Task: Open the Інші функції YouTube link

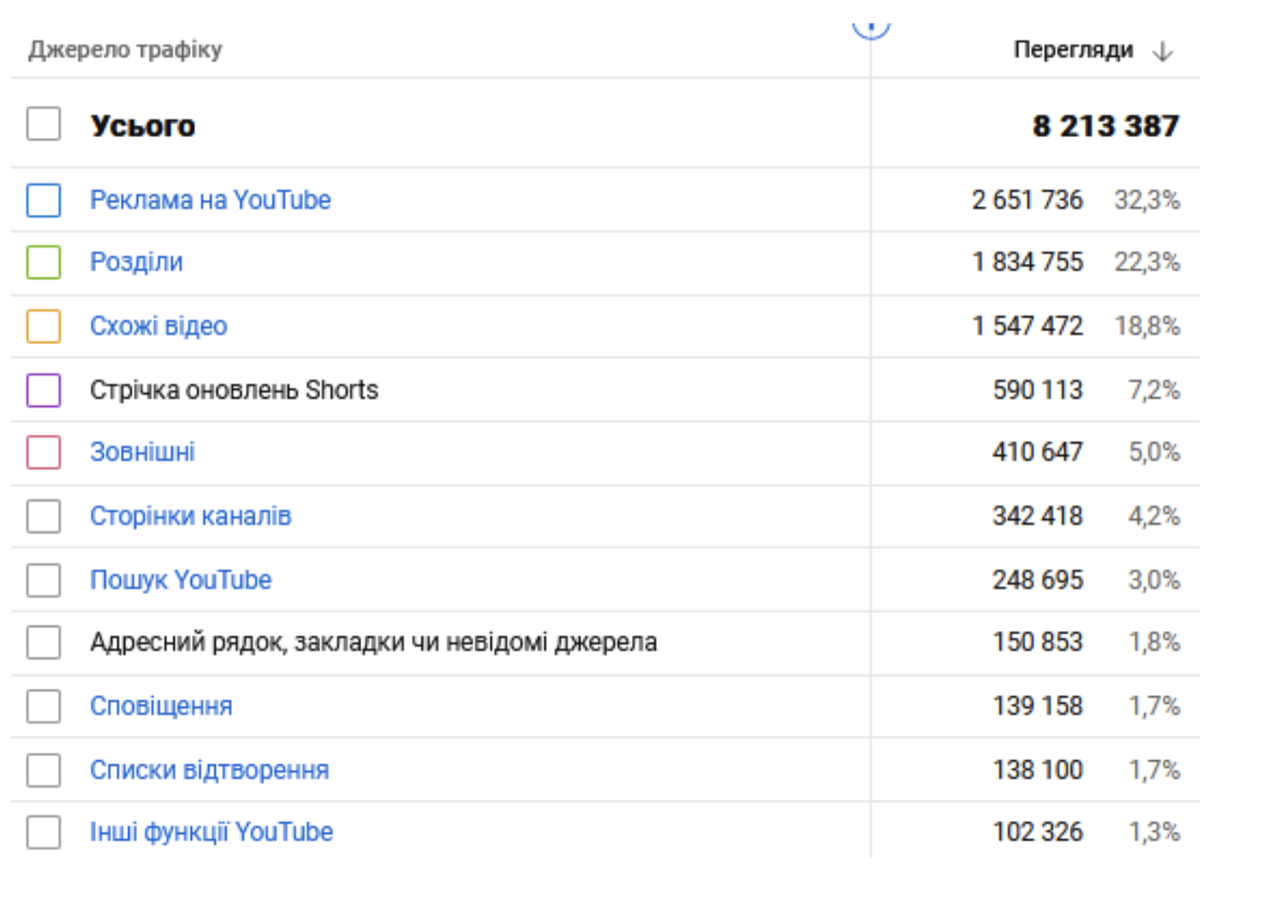Action: click(x=211, y=832)
